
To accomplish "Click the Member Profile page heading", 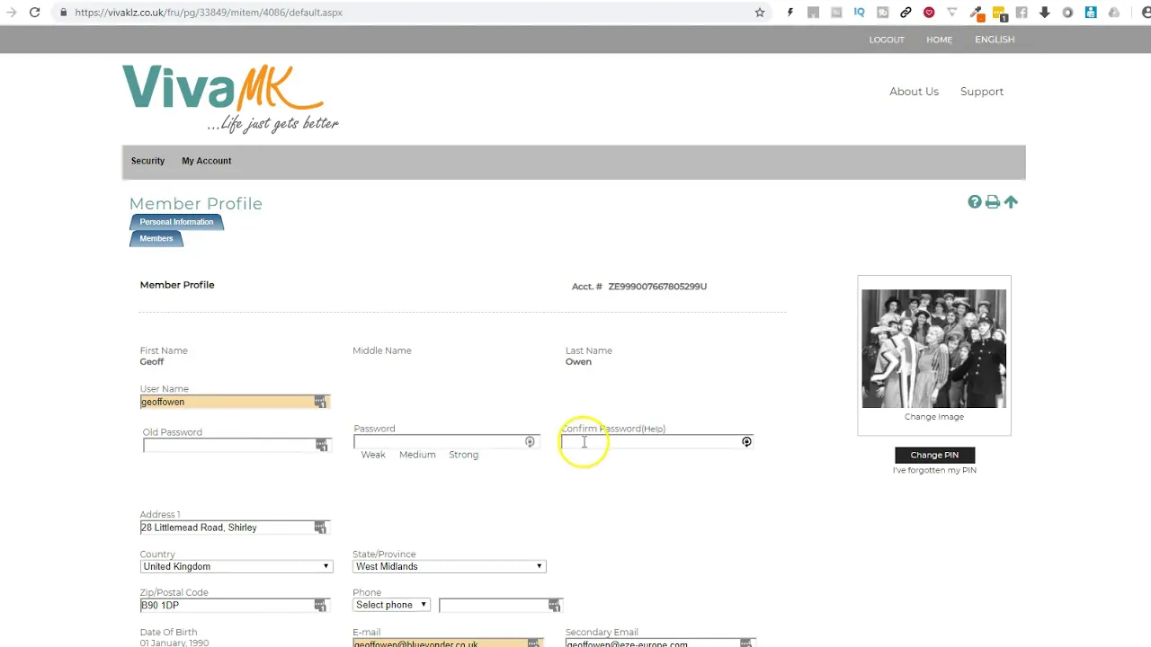I will tap(196, 204).
